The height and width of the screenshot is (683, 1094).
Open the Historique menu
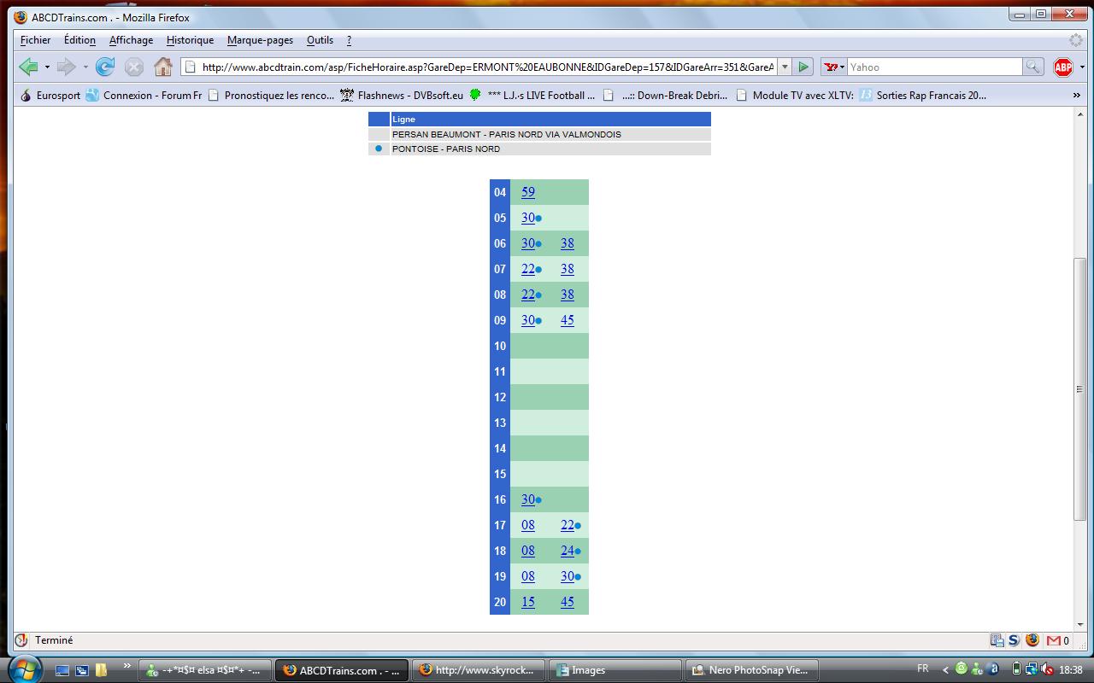coord(190,40)
